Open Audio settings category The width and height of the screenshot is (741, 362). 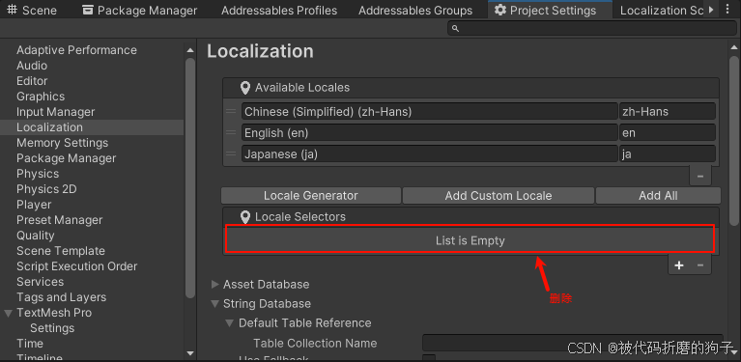pyautogui.click(x=32, y=66)
